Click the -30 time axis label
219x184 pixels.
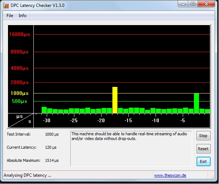46,120
